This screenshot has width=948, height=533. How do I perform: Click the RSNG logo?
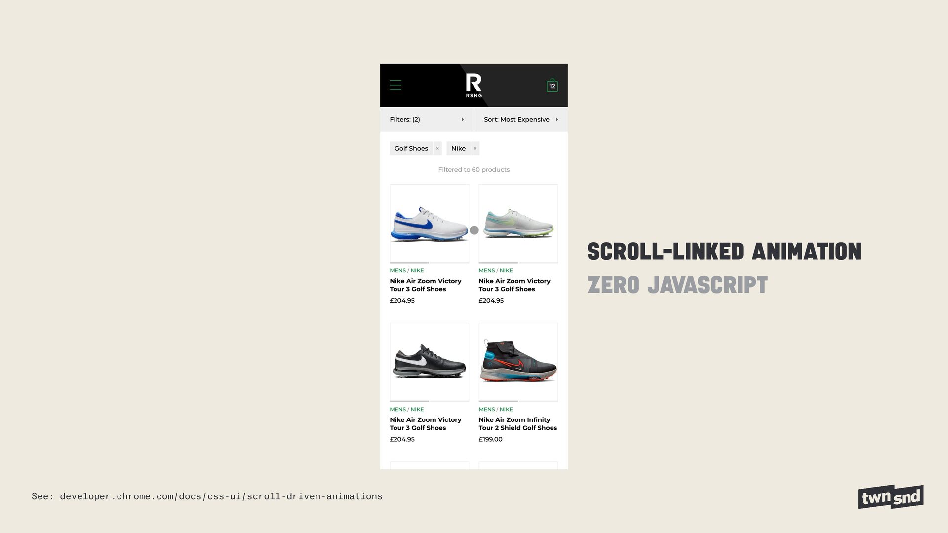point(474,85)
